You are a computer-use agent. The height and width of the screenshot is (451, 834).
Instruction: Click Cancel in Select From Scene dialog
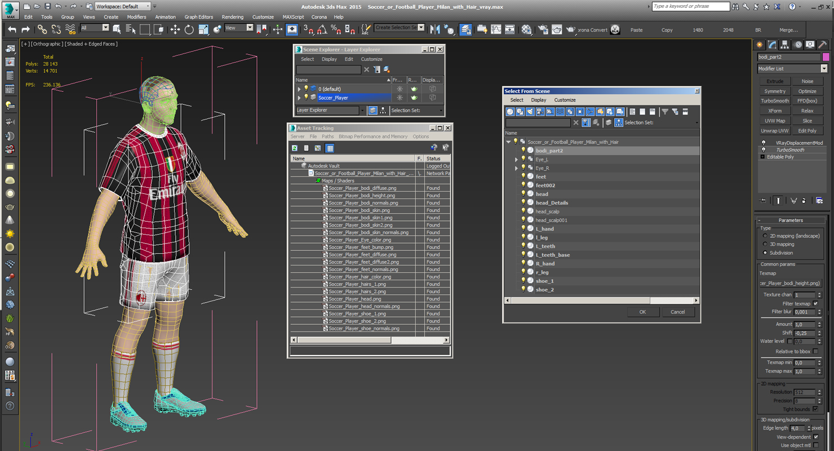(x=677, y=312)
